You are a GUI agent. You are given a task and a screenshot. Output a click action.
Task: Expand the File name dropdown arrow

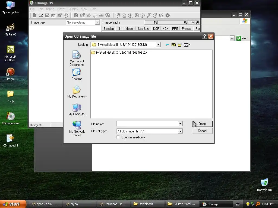click(x=180, y=124)
